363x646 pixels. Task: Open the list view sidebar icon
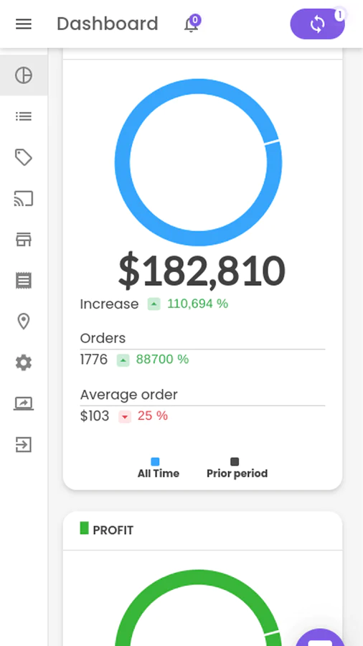click(x=24, y=116)
